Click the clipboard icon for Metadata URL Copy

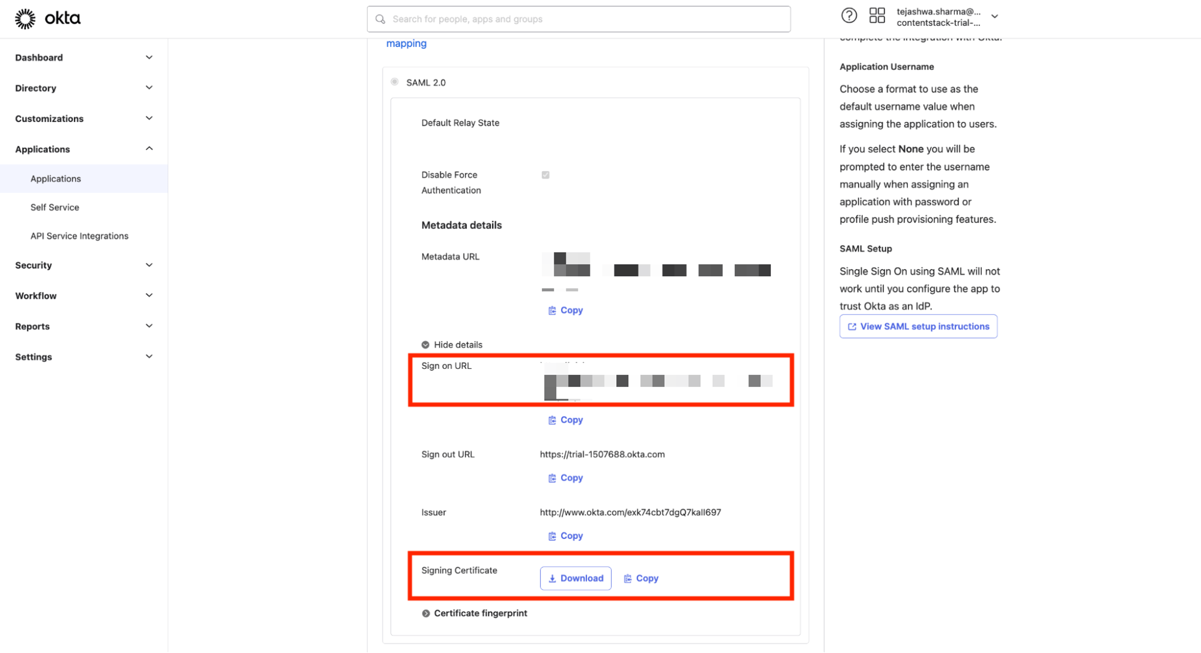pos(552,311)
